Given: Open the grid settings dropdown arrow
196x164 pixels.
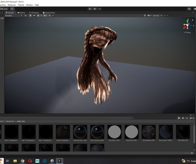Looking at the screenshot, I should (x=53, y=15).
